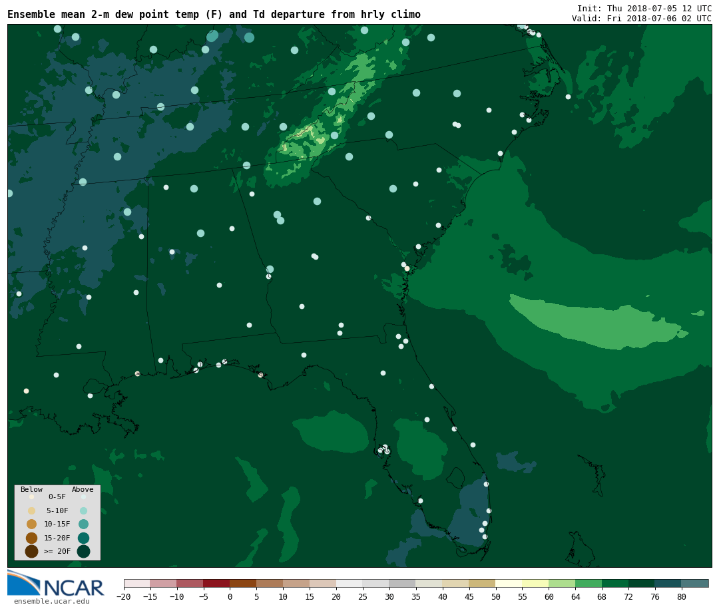Click the Below 0-5F legend circle

[x=32, y=497]
